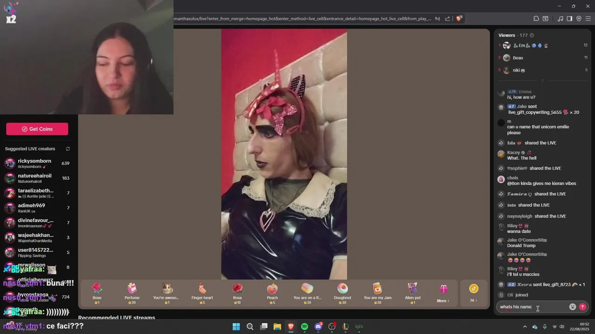Open the volume control in system tray

tap(562, 327)
